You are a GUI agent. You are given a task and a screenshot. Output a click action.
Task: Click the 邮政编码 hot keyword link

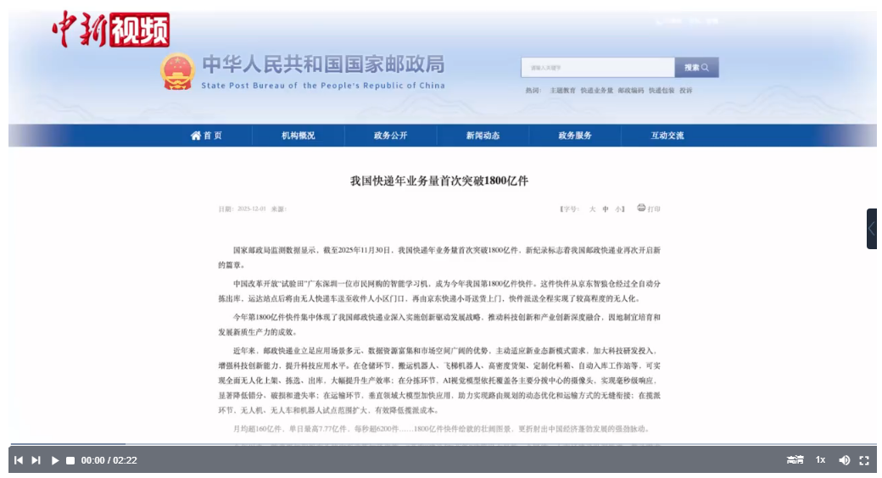[x=631, y=90]
